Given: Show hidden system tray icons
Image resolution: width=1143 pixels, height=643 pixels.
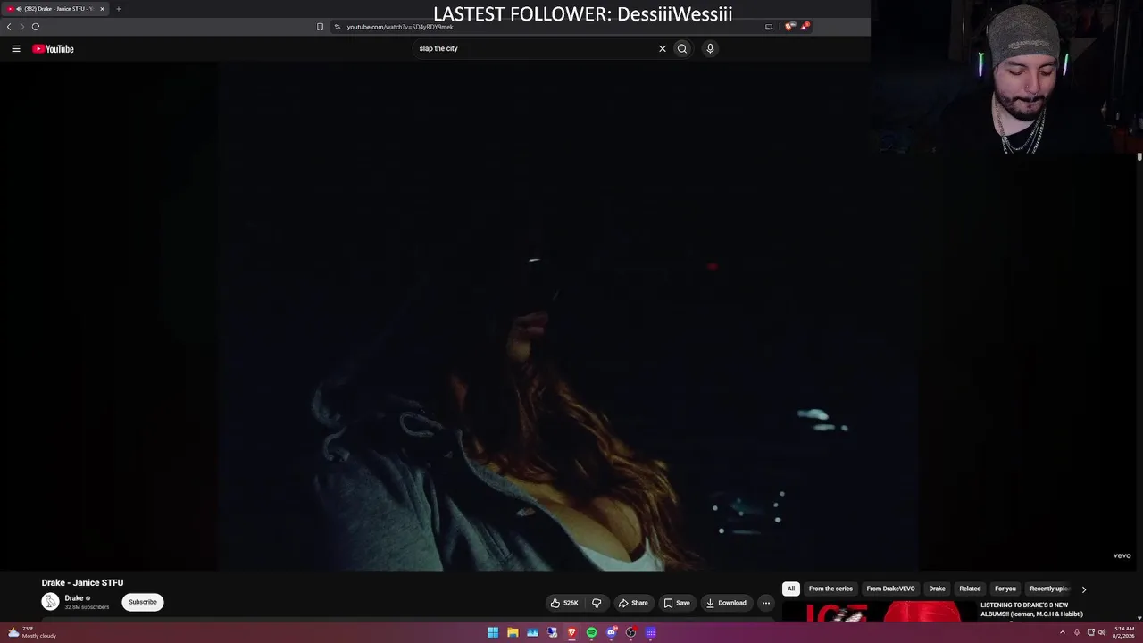Looking at the screenshot, I should pos(1062,632).
